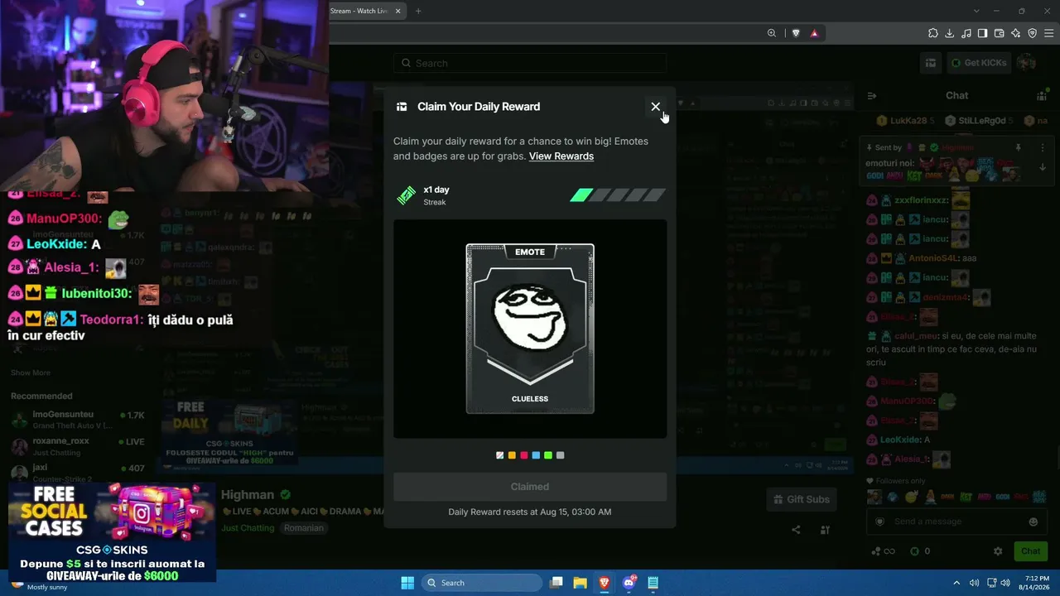The width and height of the screenshot is (1060, 596).
Task: Select the Stream - Watch Live tab
Action: [x=359, y=11]
